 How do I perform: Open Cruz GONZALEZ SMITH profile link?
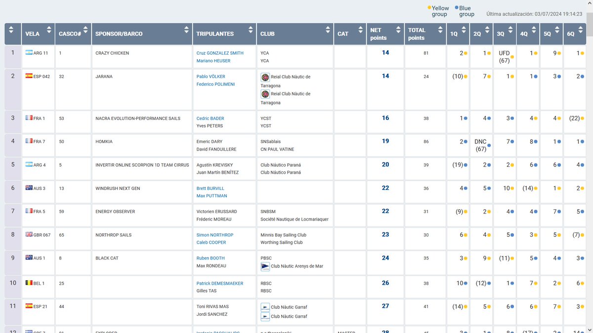[220, 53]
